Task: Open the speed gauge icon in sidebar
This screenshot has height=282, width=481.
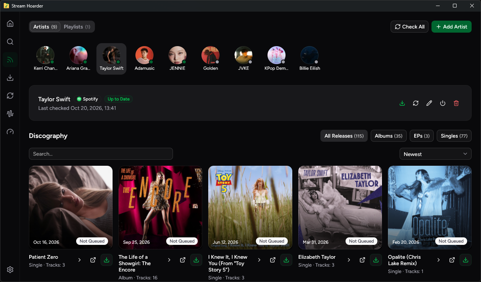Action: tap(10, 132)
